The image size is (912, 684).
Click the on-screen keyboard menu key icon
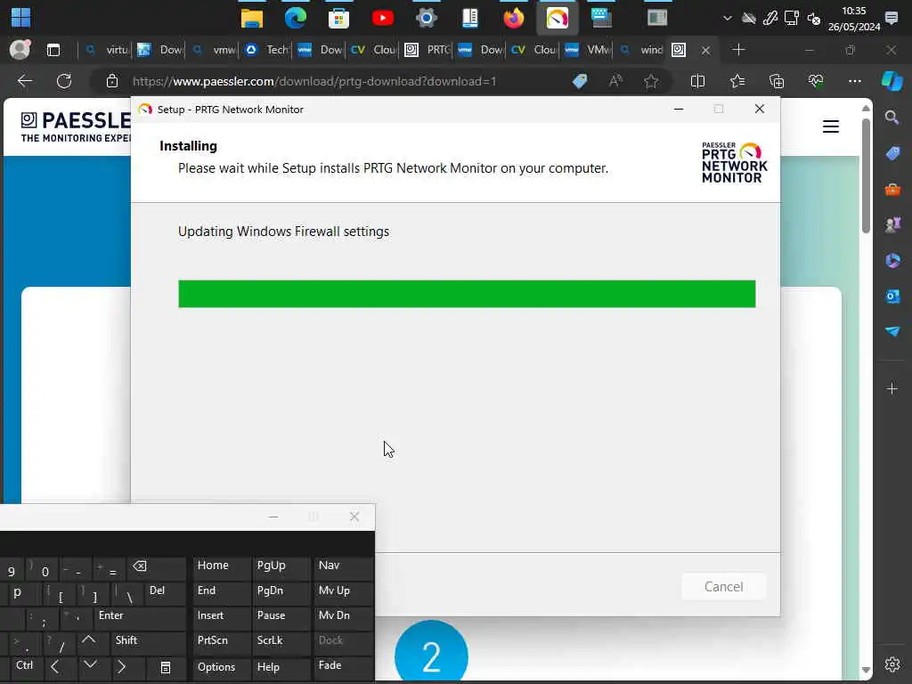(165, 667)
